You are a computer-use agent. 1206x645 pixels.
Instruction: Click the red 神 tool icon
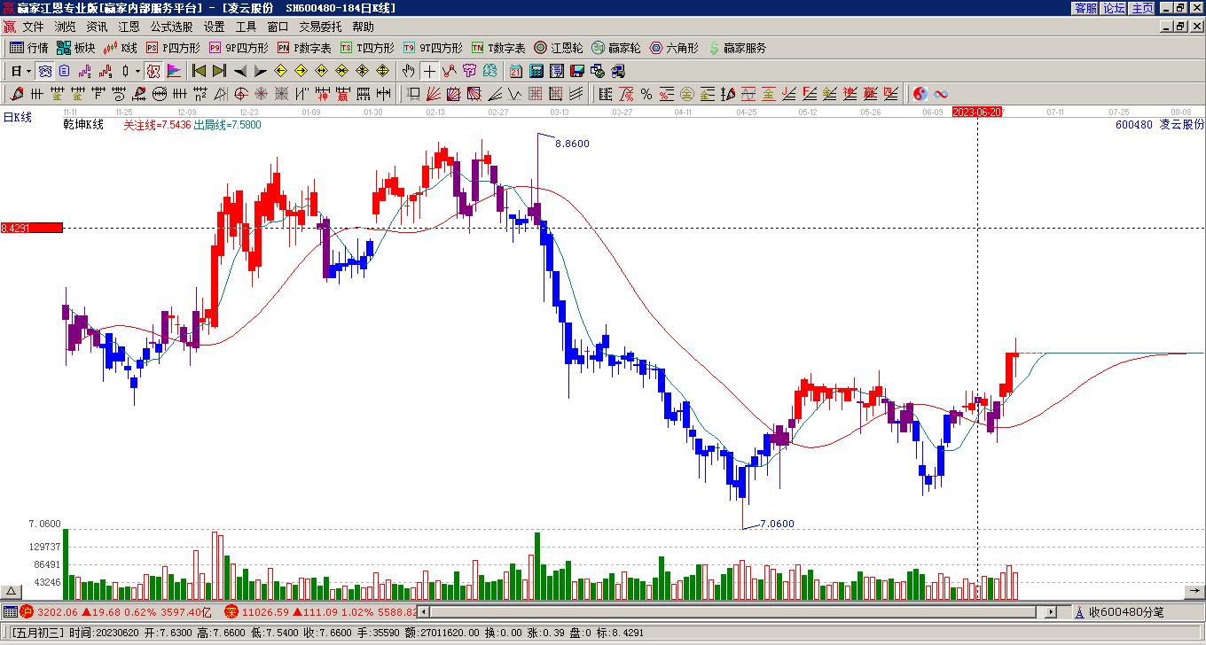click(x=322, y=94)
